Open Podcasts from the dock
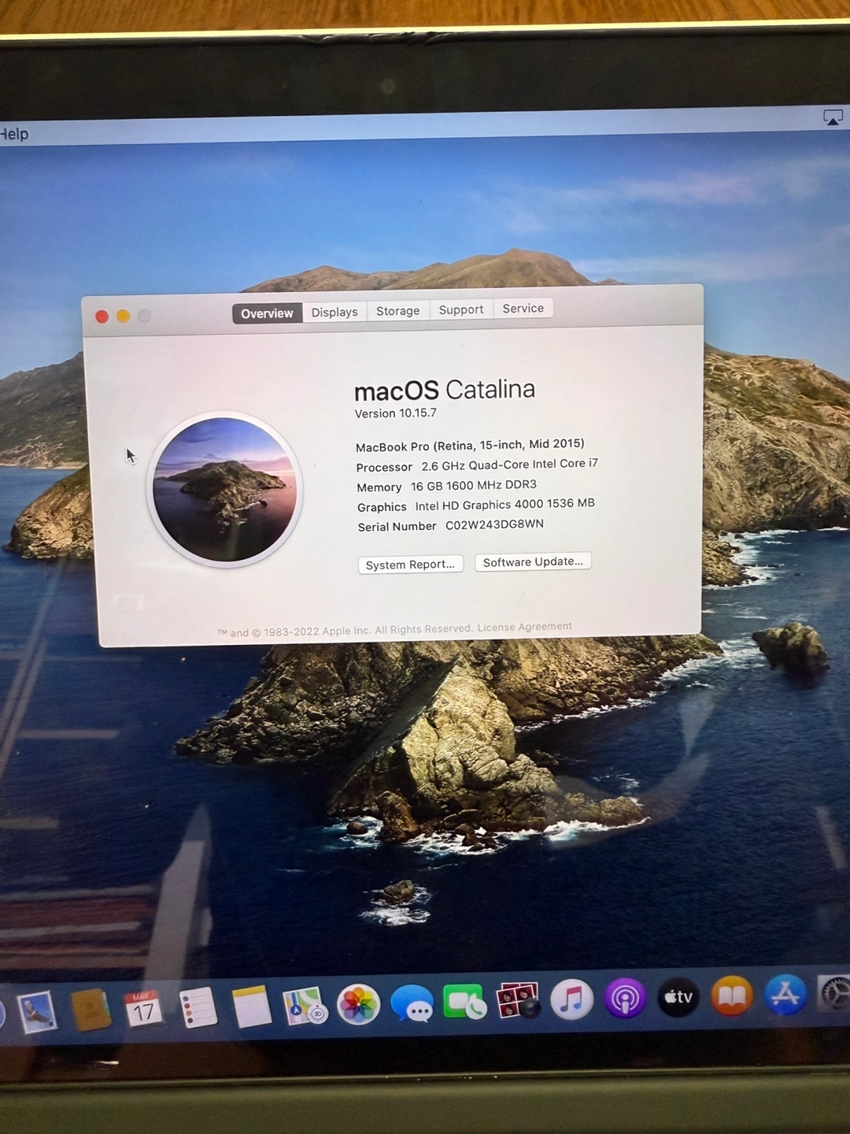This screenshot has width=850, height=1134. [x=625, y=999]
